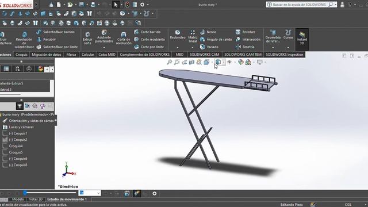Open dropdown arrow next to Options gear
The height and width of the screenshot is (207, 368).
tap(148, 5)
